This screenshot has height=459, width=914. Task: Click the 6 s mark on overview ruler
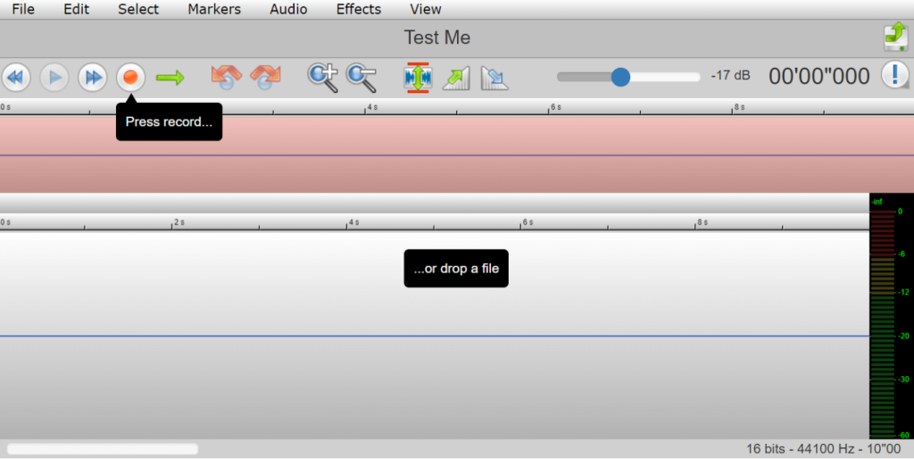[x=555, y=107]
